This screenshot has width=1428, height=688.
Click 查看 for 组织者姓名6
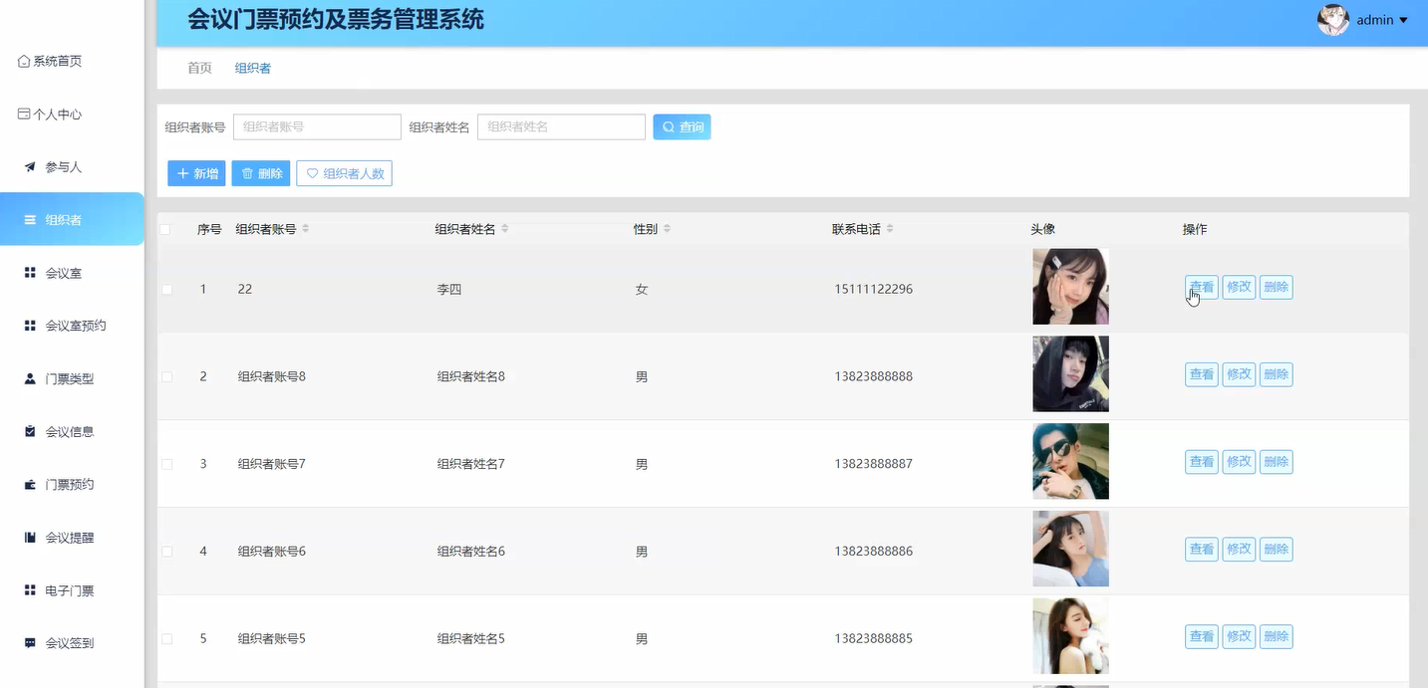(1202, 550)
